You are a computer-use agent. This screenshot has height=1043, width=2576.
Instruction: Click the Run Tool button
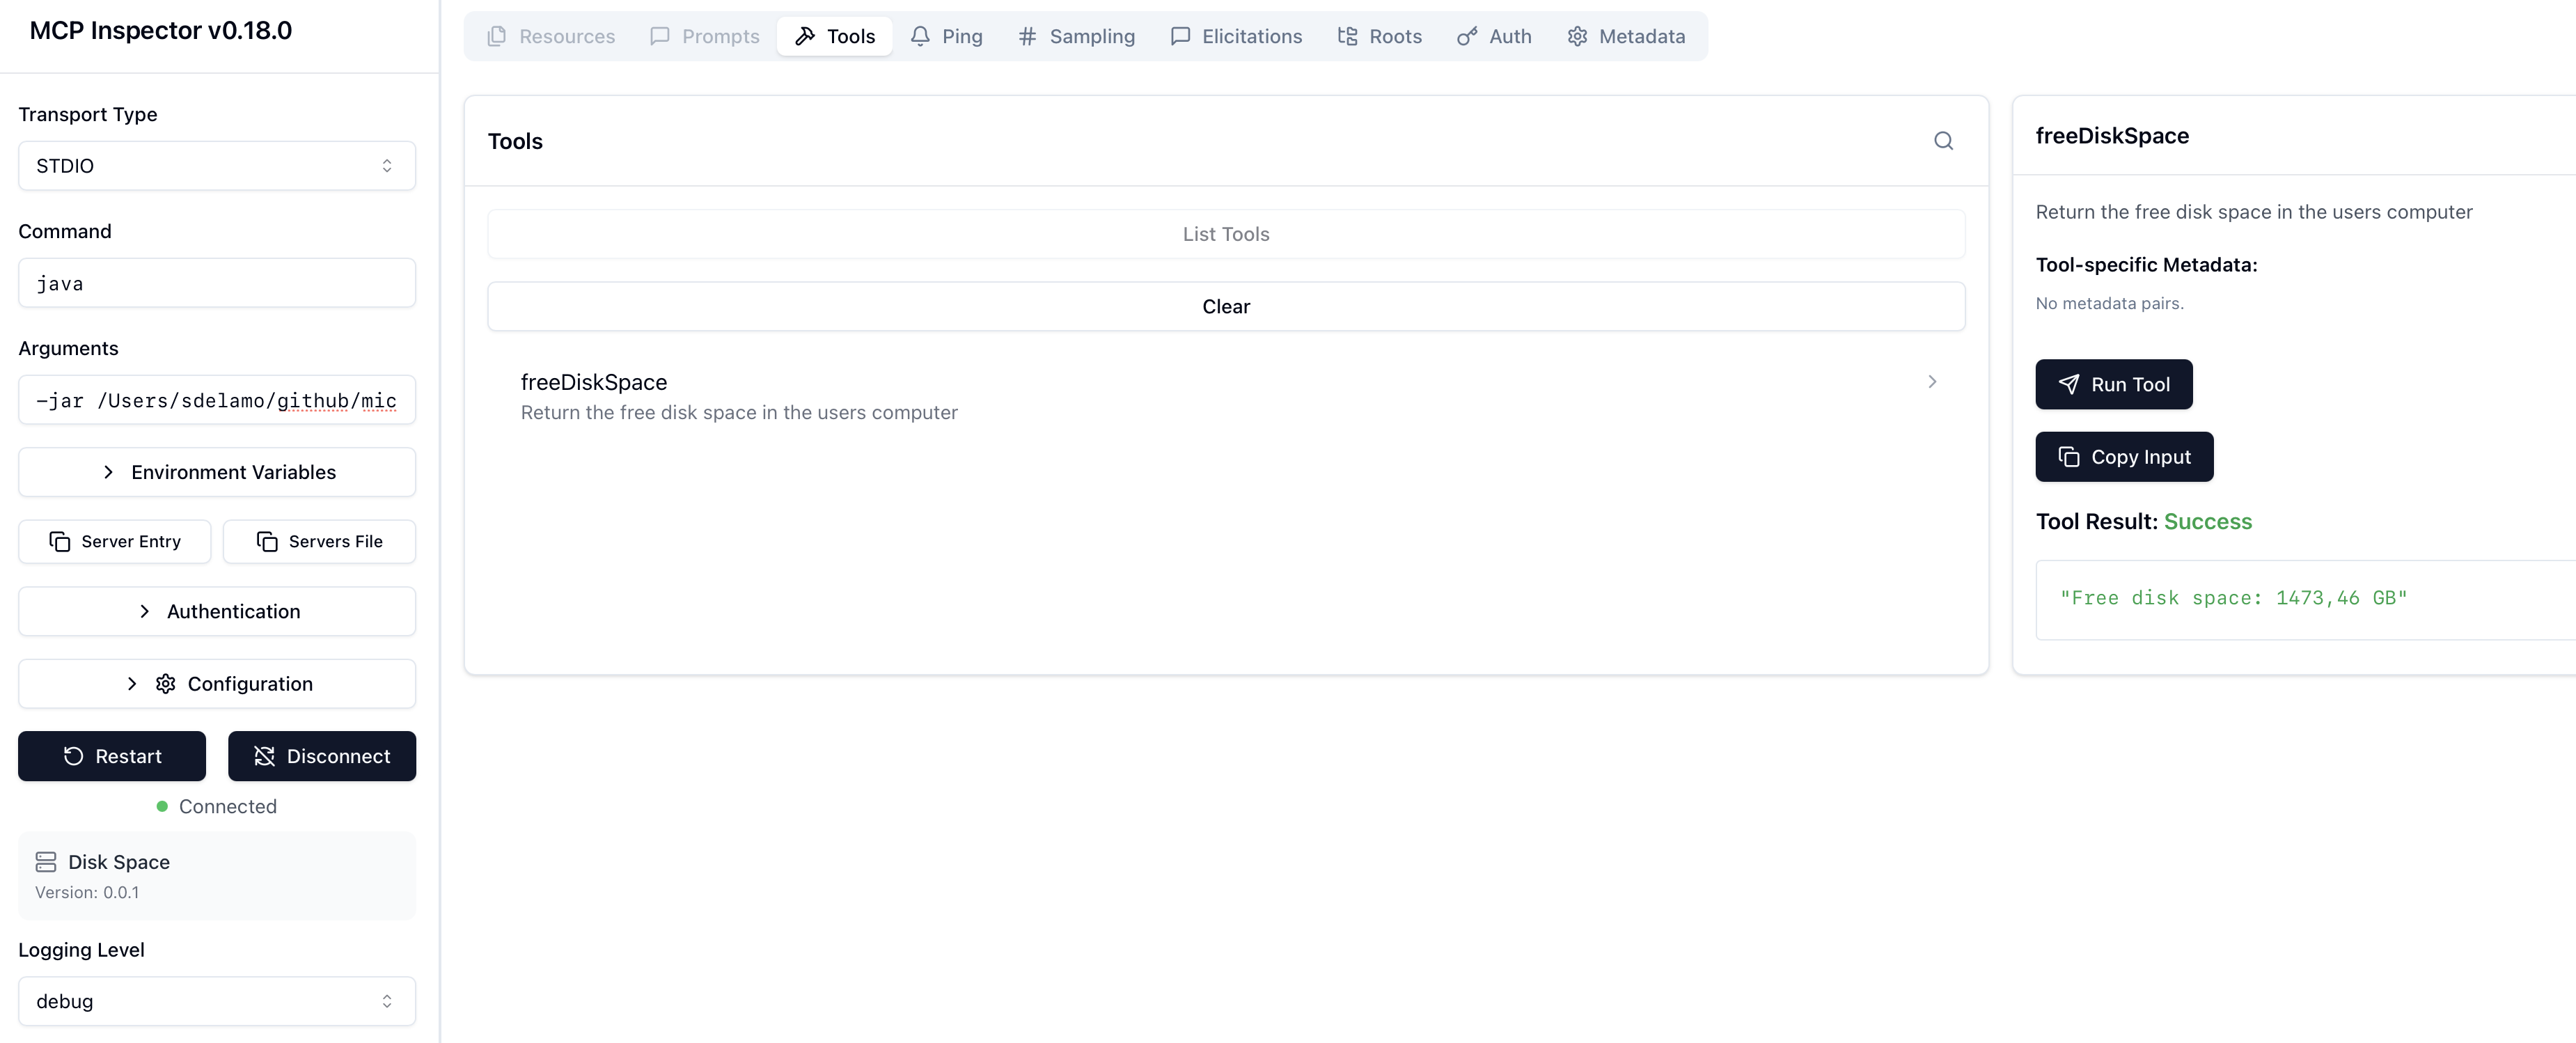click(2113, 384)
